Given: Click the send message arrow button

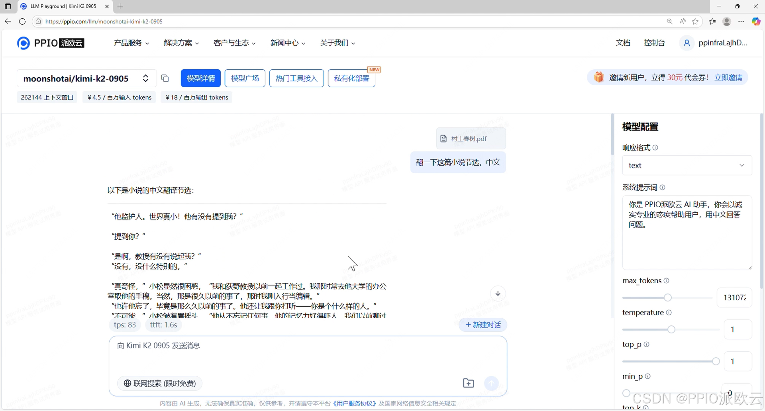Looking at the screenshot, I should coord(491,383).
